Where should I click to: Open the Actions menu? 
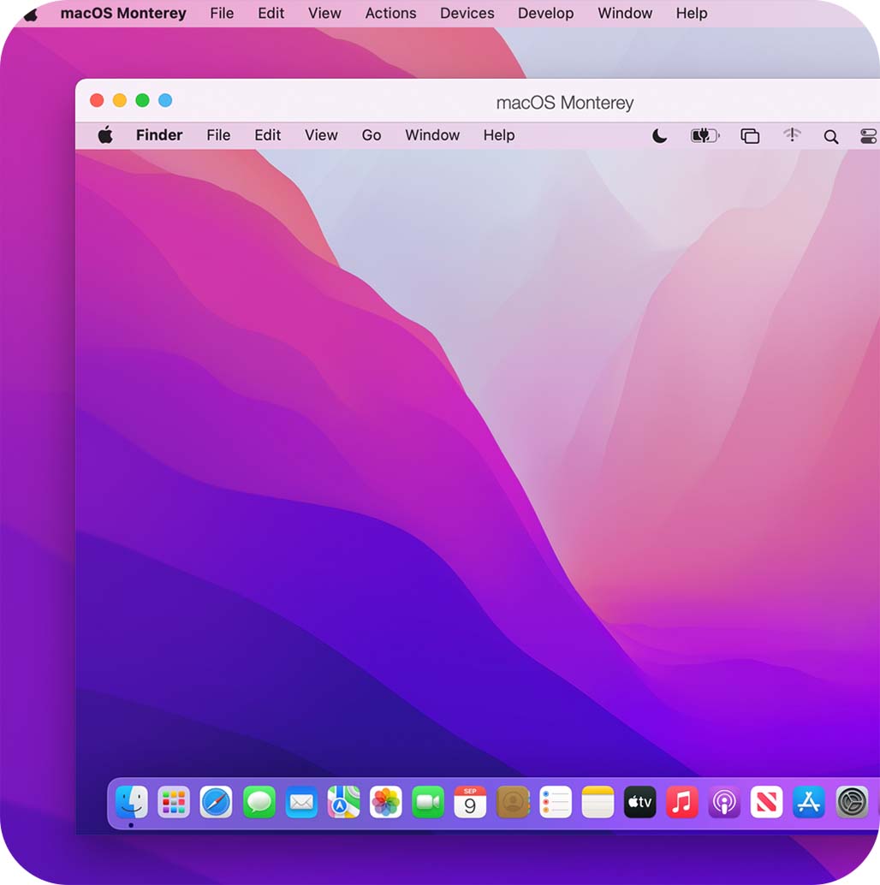[x=390, y=13]
